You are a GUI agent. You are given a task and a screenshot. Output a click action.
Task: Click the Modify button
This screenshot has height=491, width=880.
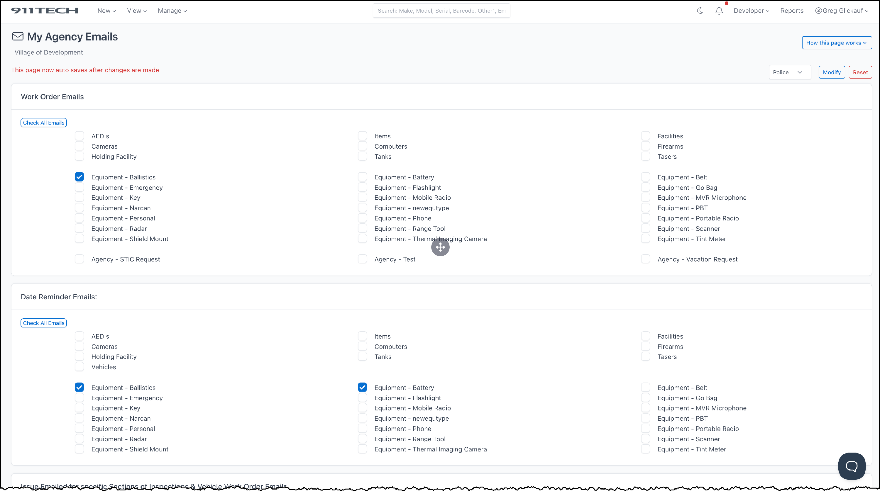tap(832, 72)
